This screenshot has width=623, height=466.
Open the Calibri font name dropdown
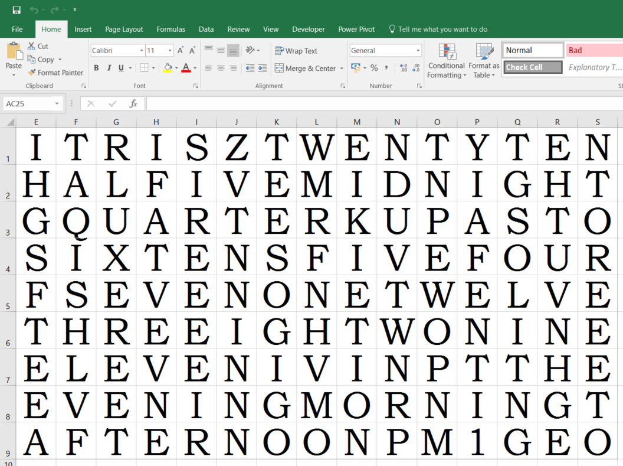coord(142,50)
